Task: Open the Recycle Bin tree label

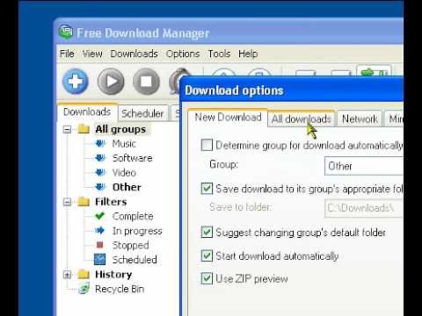Action: [x=120, y=289]
